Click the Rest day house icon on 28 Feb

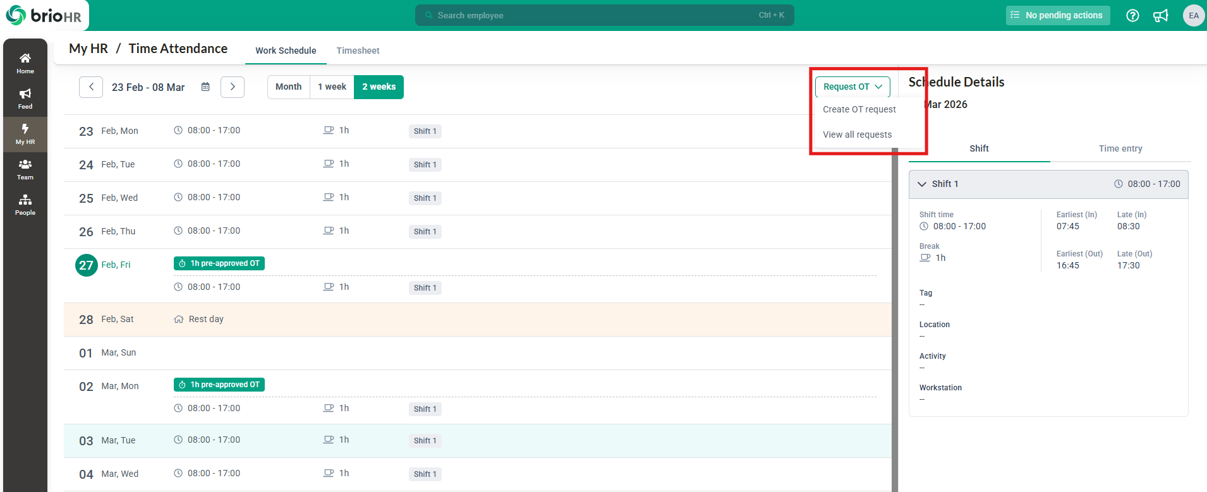coord(179,319)
